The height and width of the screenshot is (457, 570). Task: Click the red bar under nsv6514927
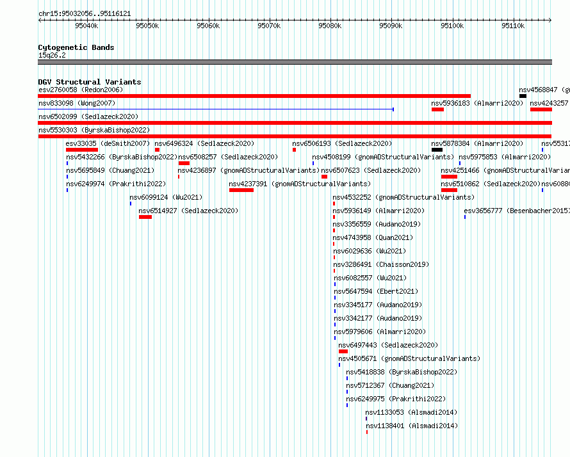click(x=145, y=217)
